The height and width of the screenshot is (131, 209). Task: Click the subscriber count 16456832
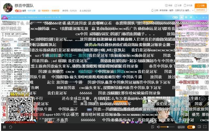point(201,10)
